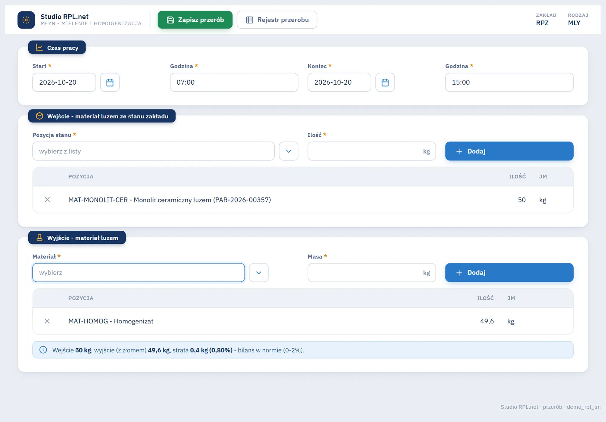Click the 50 quantity value in input table
Image resolution: width=606 pixels, height=422 pixels.
[522, 200]
